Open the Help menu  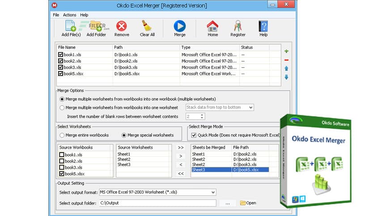pos(84,15)
